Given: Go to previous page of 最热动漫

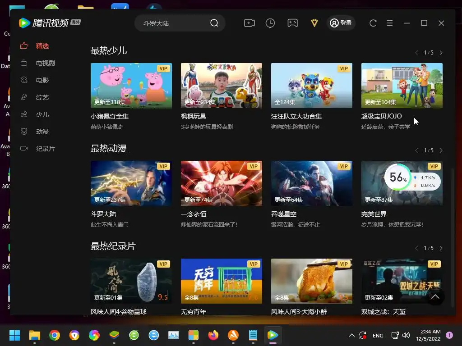Looking at the screenshot, I should [416, 150].
